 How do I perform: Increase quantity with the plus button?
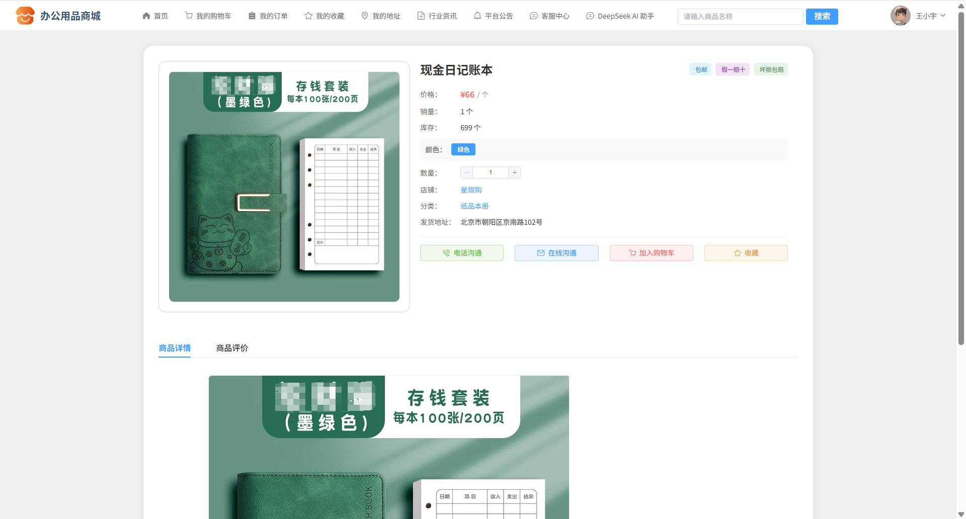514,172
